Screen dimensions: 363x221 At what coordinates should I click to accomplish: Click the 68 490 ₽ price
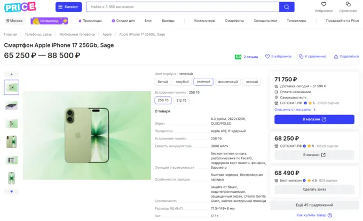287,173
